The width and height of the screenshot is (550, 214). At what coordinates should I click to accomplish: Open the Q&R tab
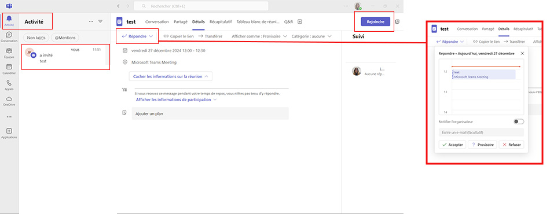point(288,22)
